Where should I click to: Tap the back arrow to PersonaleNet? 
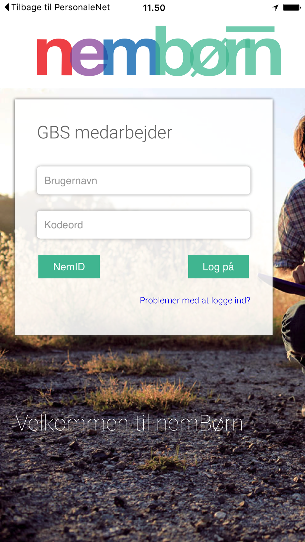pos(7,7)
